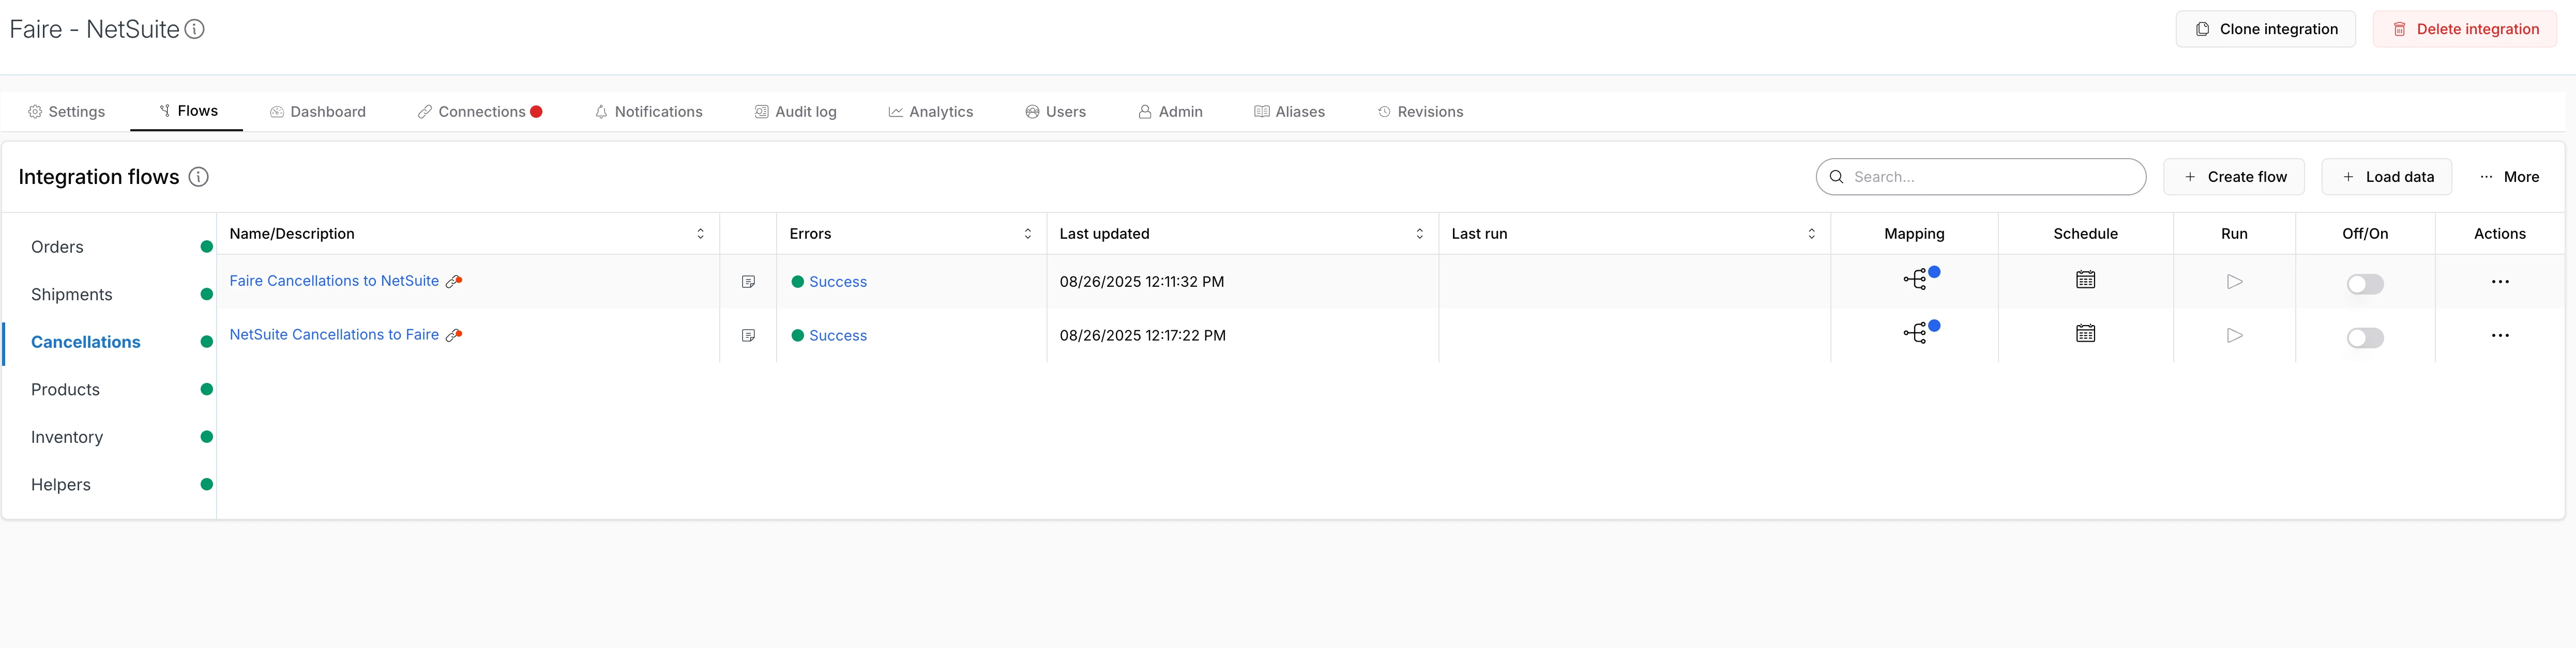
Task: Open schedule calendar for NetSuite Cancellations to Faire
Action: 2085,334
